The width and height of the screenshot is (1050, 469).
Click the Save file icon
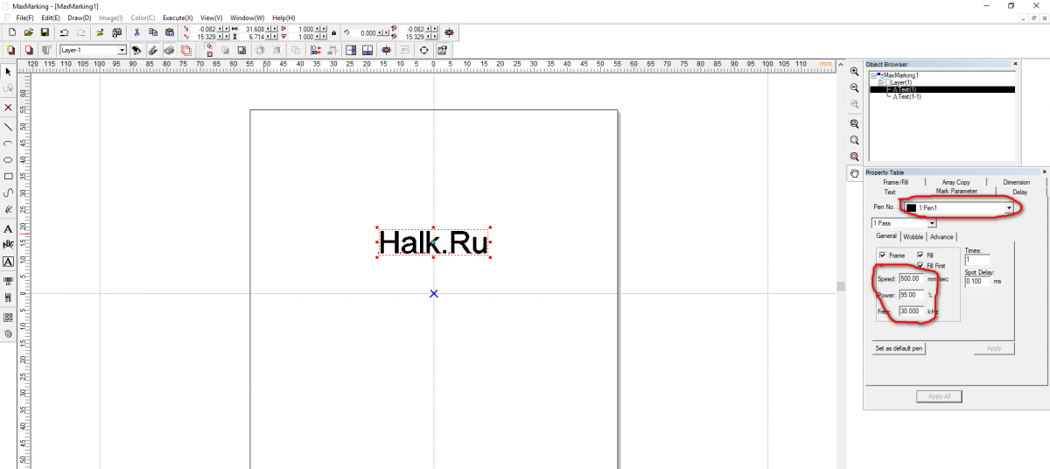click(45, 32)
